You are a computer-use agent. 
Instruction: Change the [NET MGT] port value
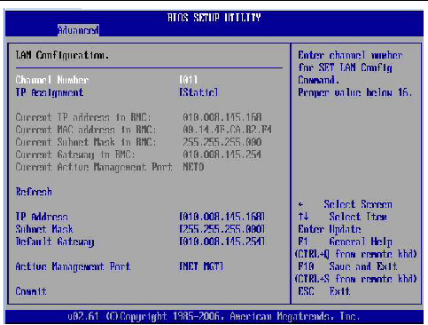tap(201, 266)
